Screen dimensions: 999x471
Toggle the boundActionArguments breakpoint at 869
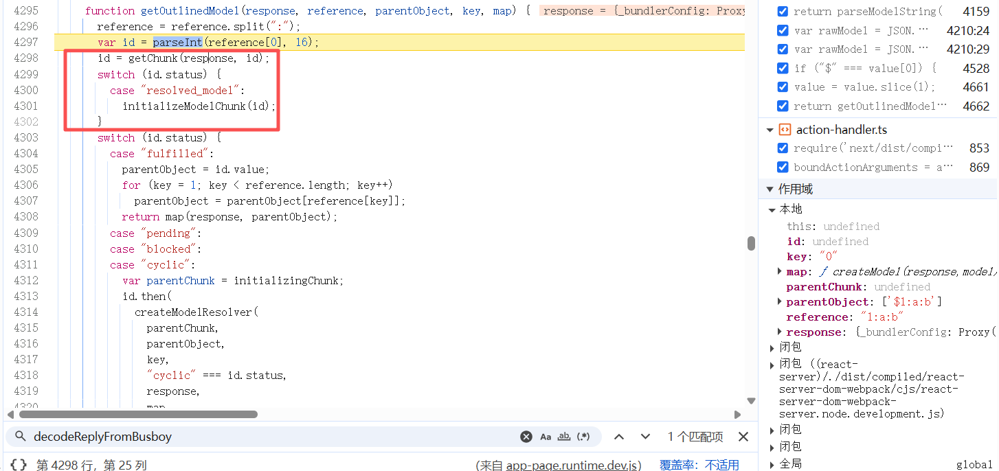coord(783,167)
